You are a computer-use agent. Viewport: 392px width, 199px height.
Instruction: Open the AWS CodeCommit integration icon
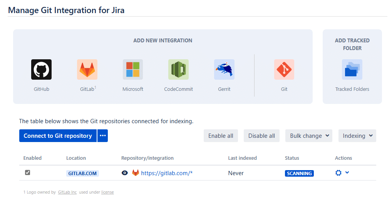[178, 69]
